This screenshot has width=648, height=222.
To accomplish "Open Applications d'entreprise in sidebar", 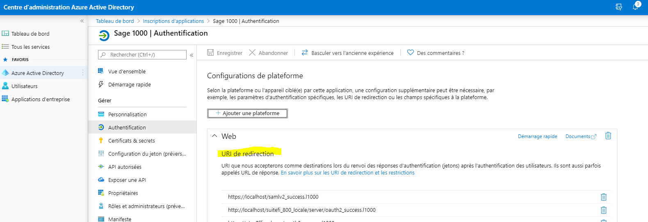I will 41,99.
